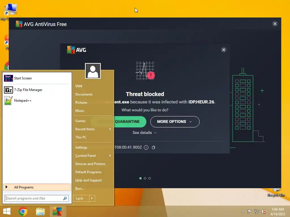Open Pictures from start menu
The width and height of the screenshot is (290, 217).
[81, 102]
